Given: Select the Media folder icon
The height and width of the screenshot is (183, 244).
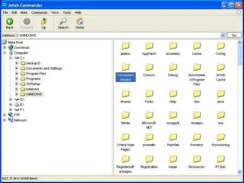Looking at the screenshot, I should pos(125,115).
